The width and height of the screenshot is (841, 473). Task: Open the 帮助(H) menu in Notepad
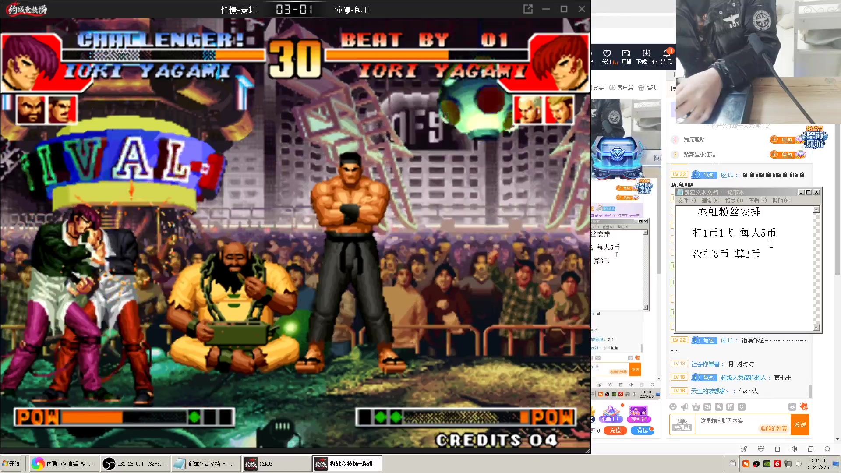(x=781, y=201)
